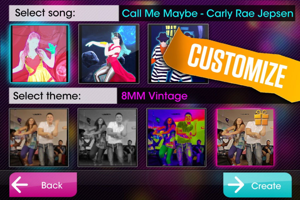The width and height of the screenshot is (300, 200).
Task: Click the white left arrow icon
Action: click(20, 185)
